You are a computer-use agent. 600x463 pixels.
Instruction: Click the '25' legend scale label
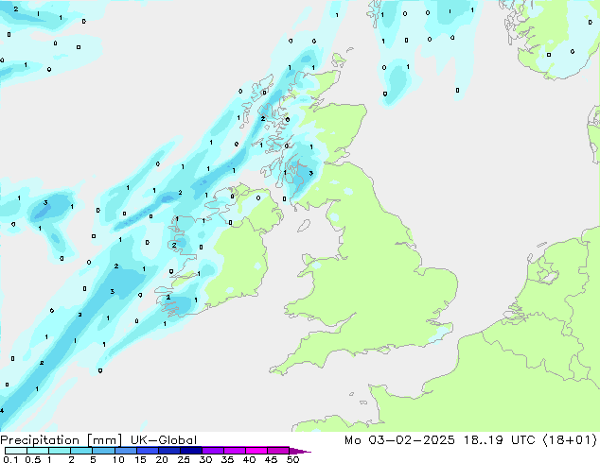tap(184, 459)
